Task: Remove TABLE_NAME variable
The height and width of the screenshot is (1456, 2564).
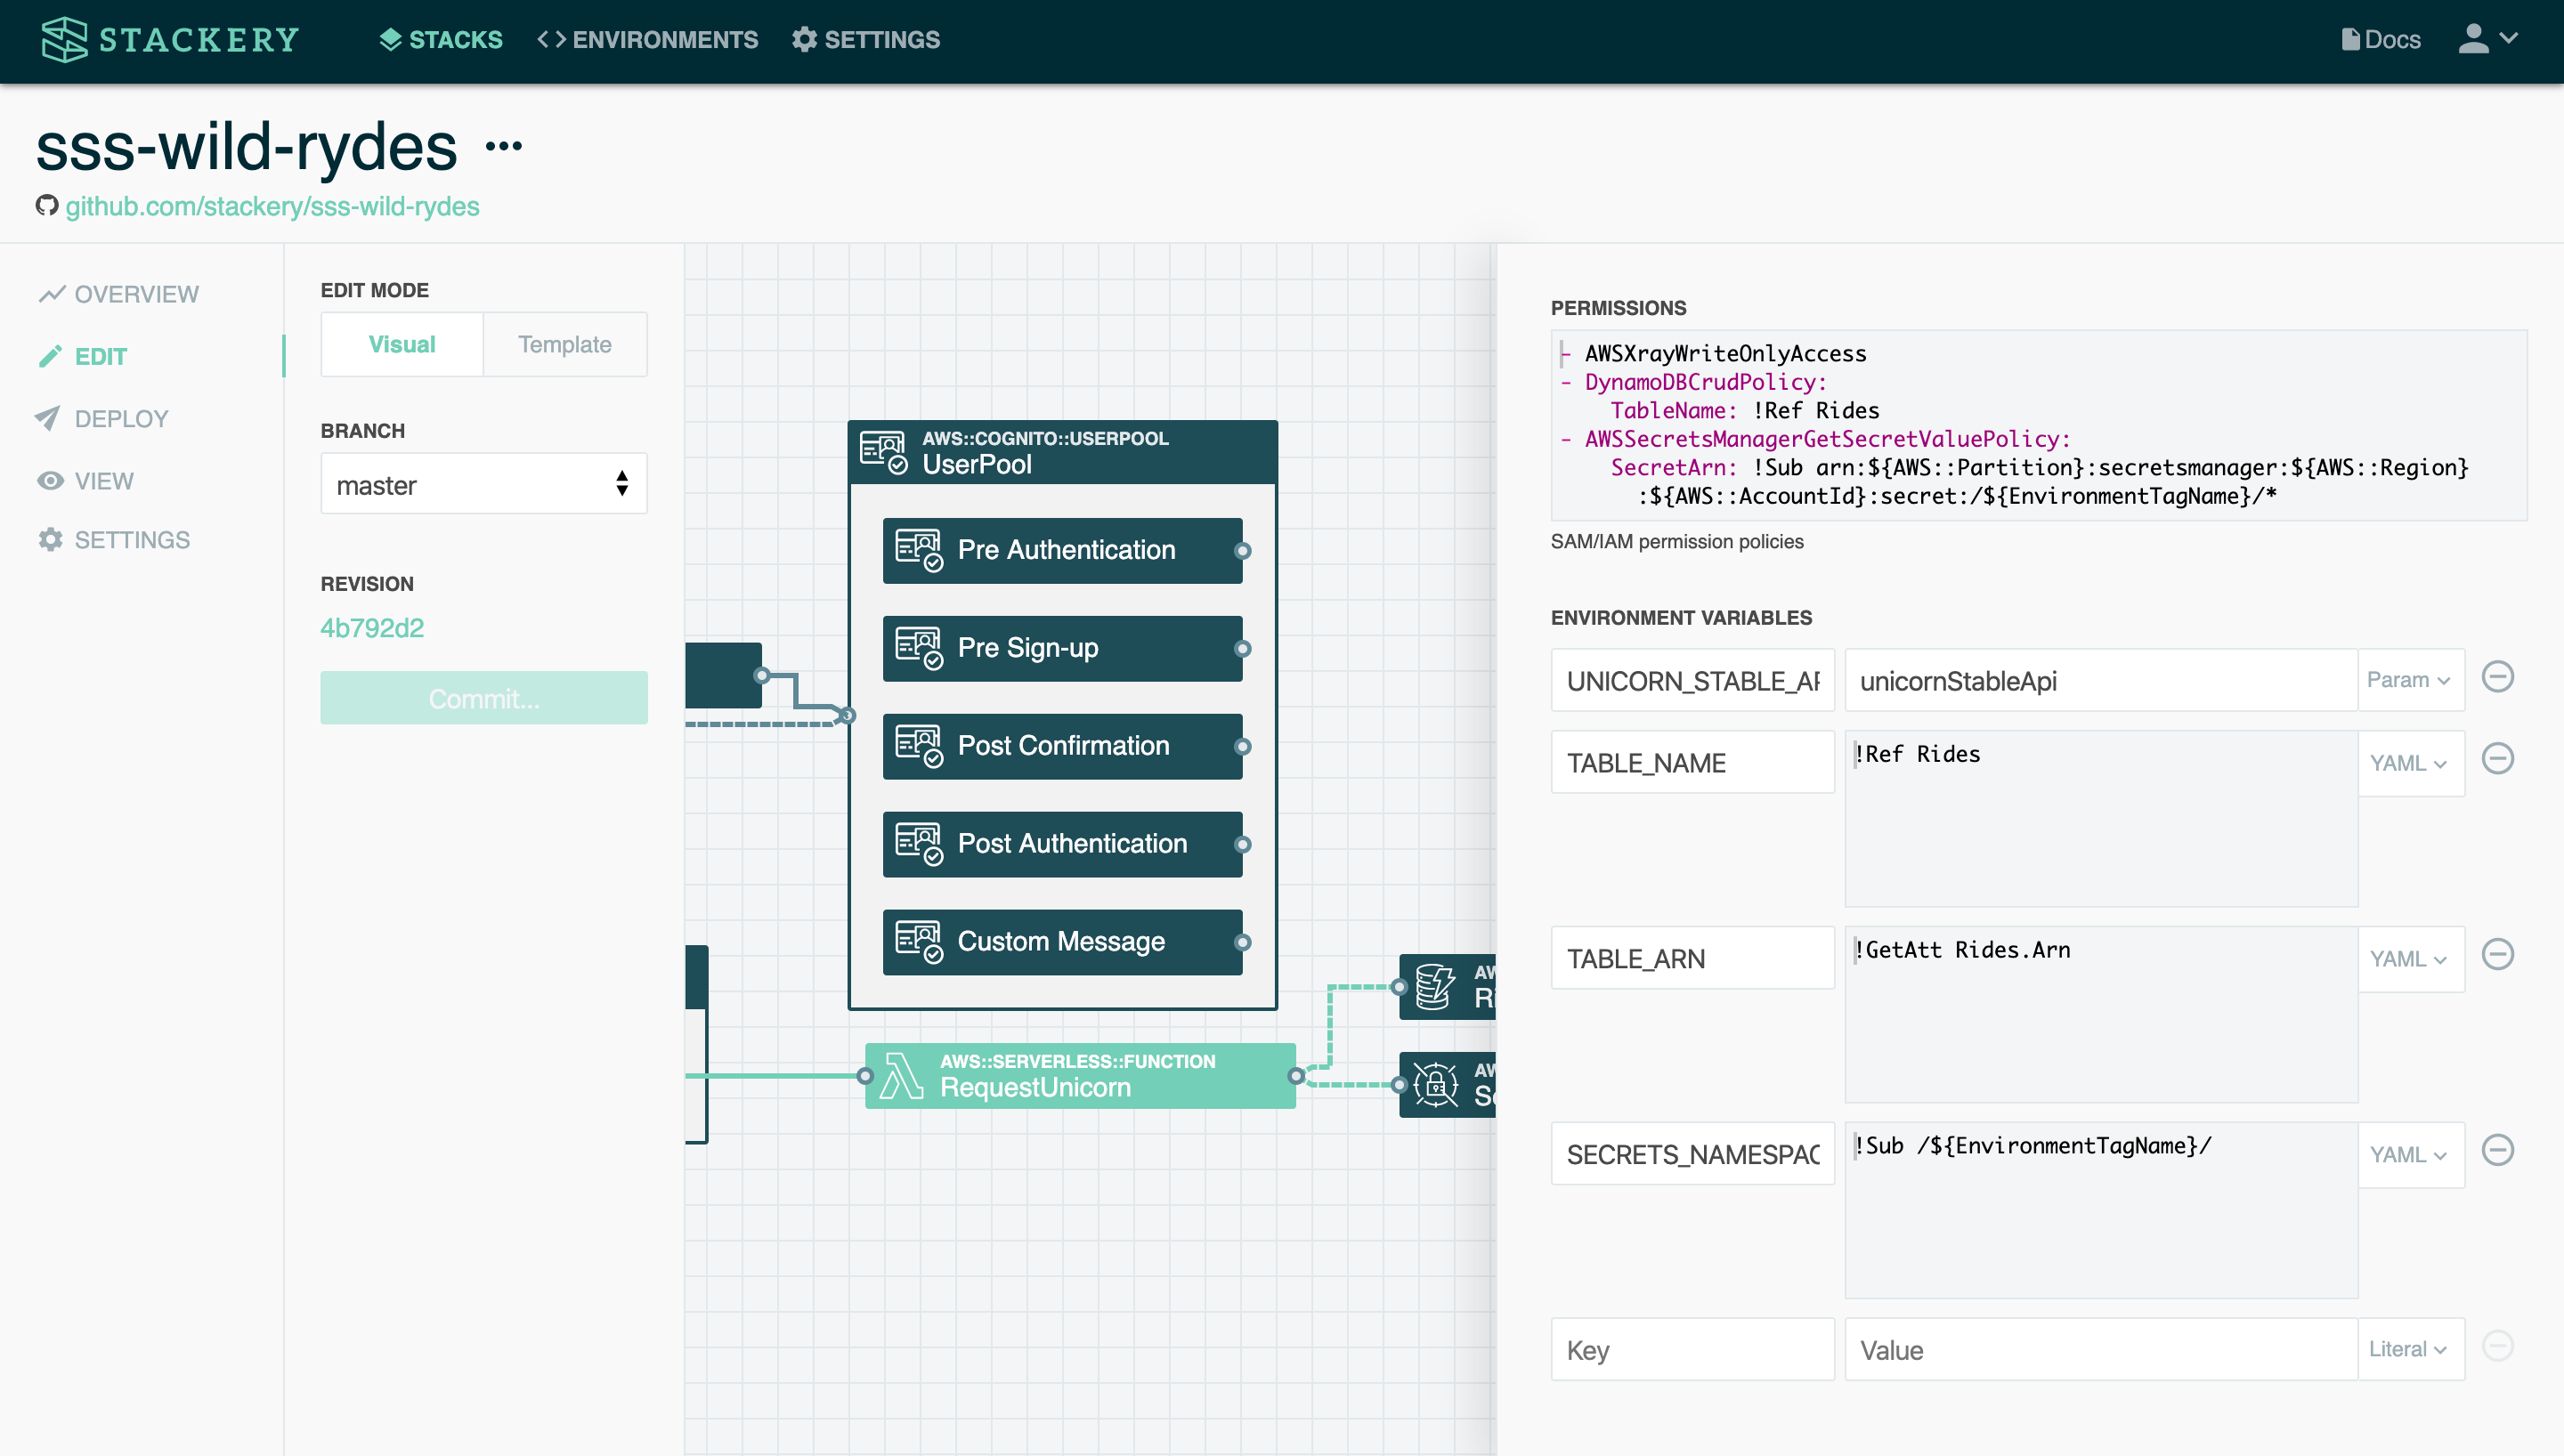Action: click(x=2498, y=759)
